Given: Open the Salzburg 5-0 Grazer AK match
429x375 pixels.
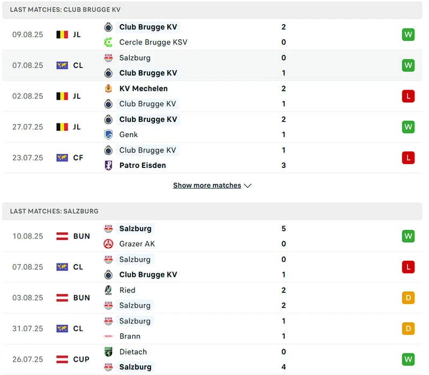Looking at the screenshot, I should (x=214, y=236).
